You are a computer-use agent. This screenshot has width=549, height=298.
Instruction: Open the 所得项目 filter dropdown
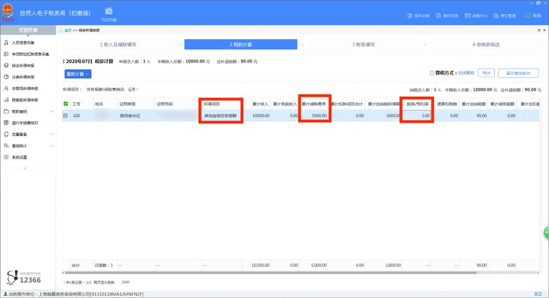113,90
